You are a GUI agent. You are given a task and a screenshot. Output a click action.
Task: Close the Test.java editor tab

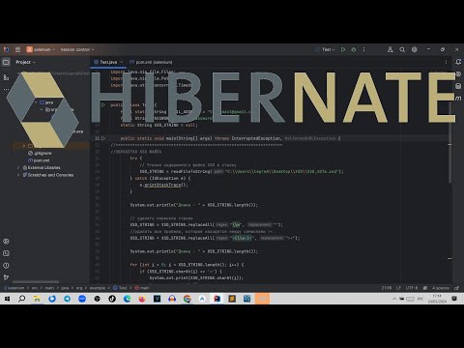click(x=122, y=62)
